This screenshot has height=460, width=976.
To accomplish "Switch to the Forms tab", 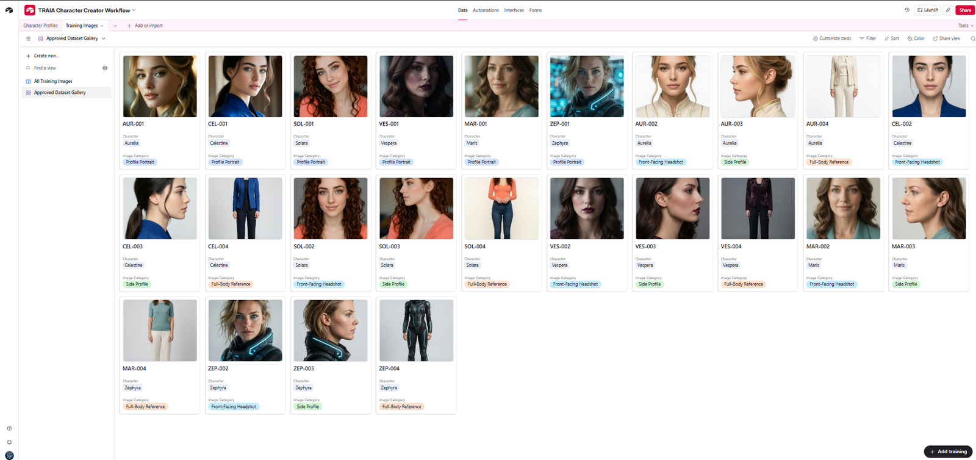I will [x=535, y=10].
